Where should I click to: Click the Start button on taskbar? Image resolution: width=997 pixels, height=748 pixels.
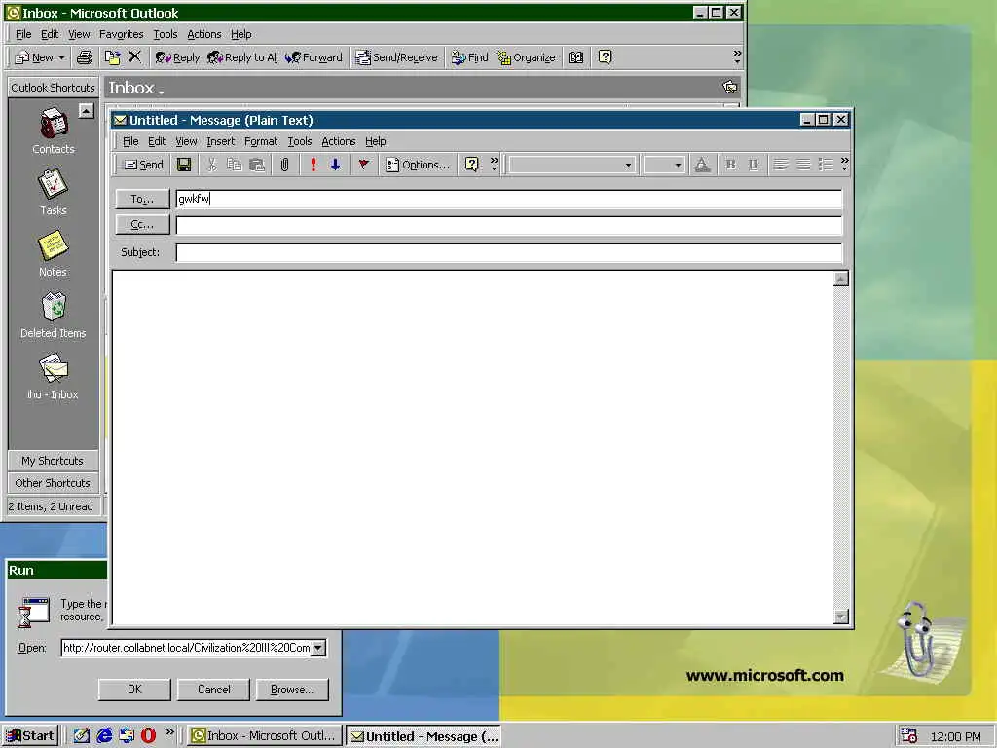pyautogui.click(x=30, y=736)
